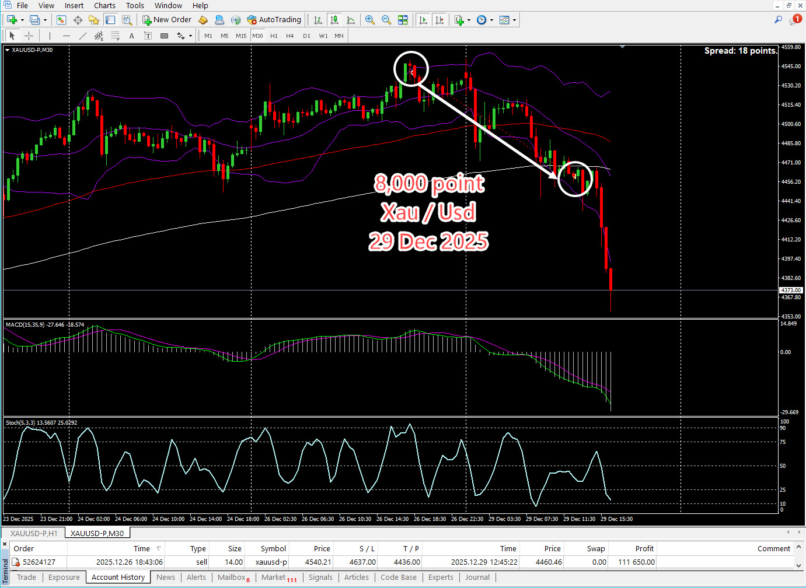This screenshot has height=588, width=806.
Task: Click the Profit column header
Action: (x=644, y=548)
